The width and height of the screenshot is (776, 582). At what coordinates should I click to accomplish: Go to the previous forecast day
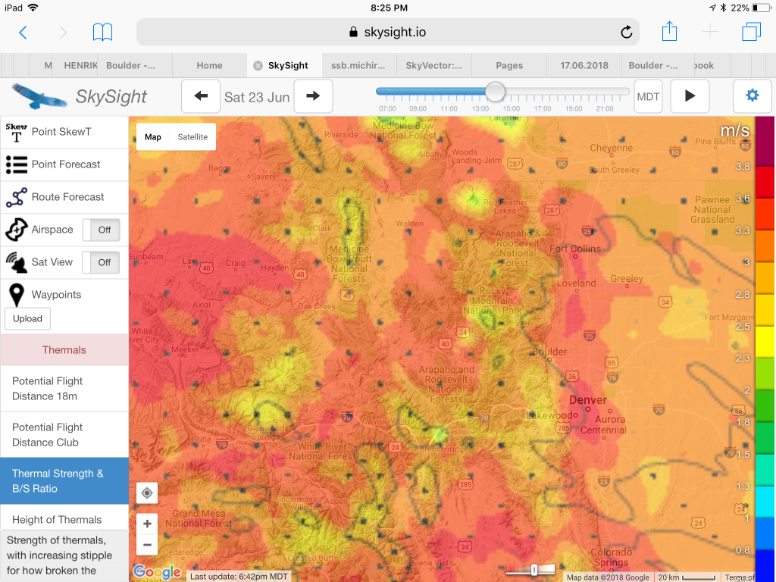[x=200, y=96]
